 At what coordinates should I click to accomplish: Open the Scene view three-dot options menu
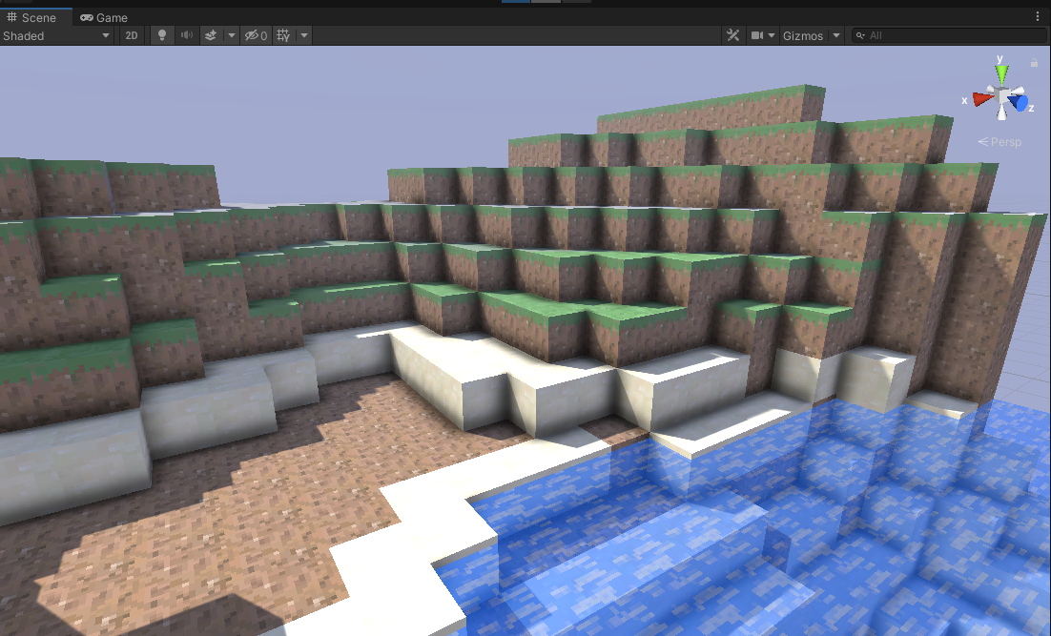[1038, 17]
